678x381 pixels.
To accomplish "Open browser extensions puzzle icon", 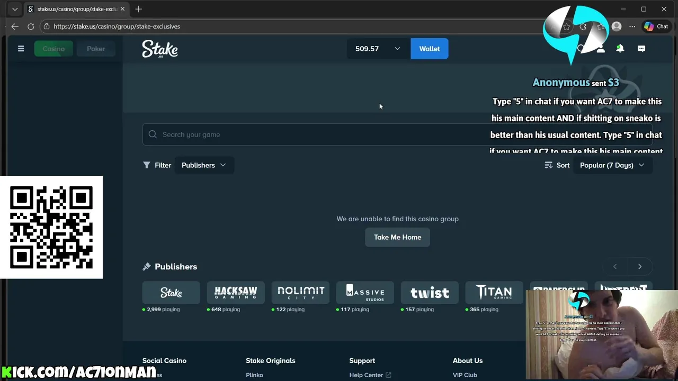I will click(x=583, y=26).
